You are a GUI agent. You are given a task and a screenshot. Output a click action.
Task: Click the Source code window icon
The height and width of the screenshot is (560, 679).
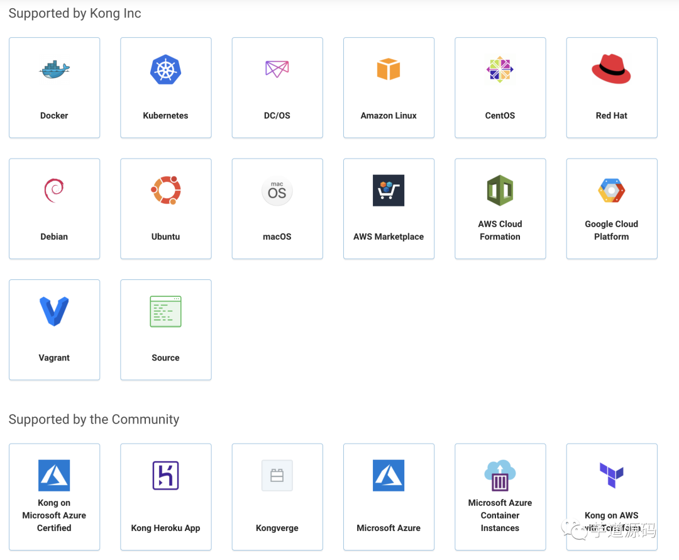(165, 311)
